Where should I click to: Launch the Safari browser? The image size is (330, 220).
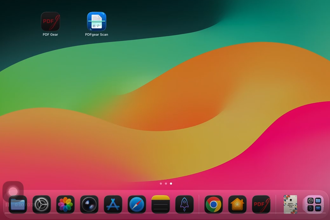tap(137, 204)
